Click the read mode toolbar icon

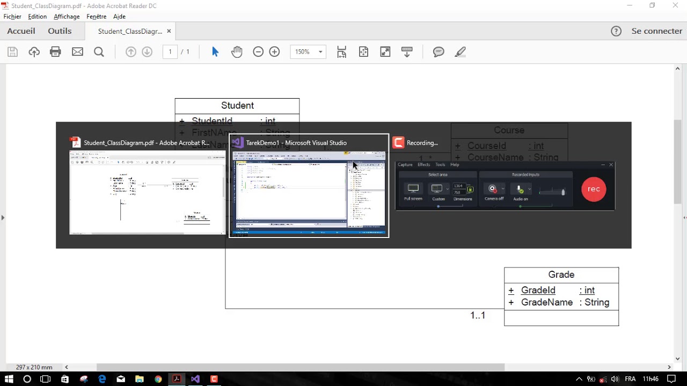407,52
